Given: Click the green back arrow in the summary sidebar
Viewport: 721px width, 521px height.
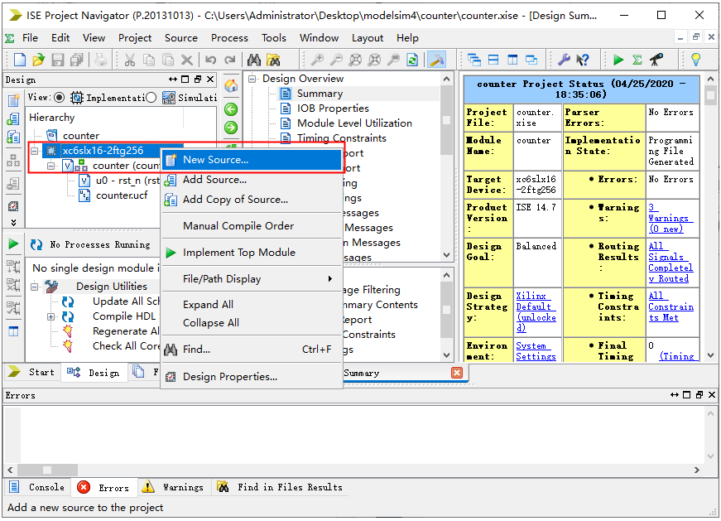Looking at the screenshot, I should click(231, 109).
